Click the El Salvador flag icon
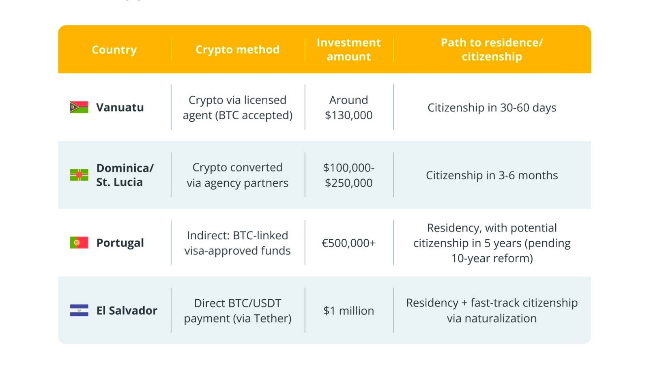Screen dimensions: 649x365 pos(79,310)
